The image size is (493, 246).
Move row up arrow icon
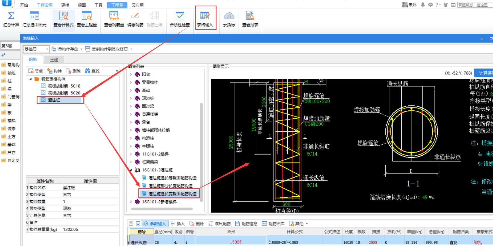pos(131,223)
